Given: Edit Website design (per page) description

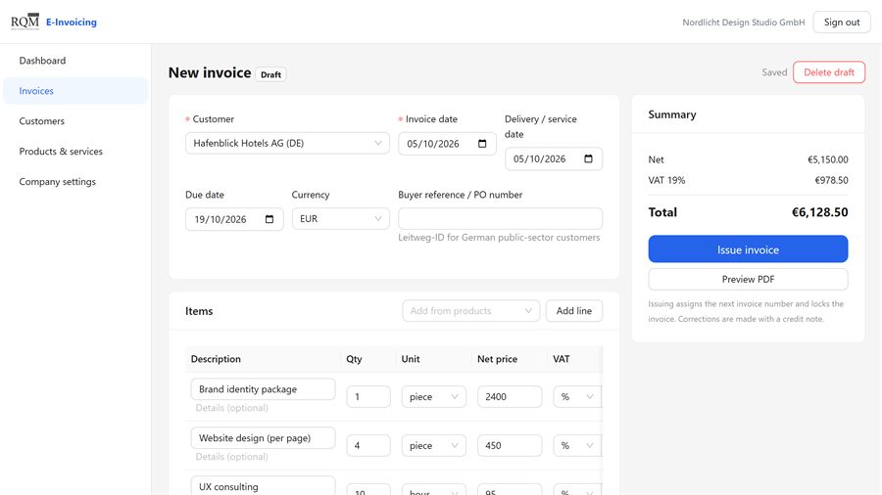Looking at the screenshot, I should [264, 437].
